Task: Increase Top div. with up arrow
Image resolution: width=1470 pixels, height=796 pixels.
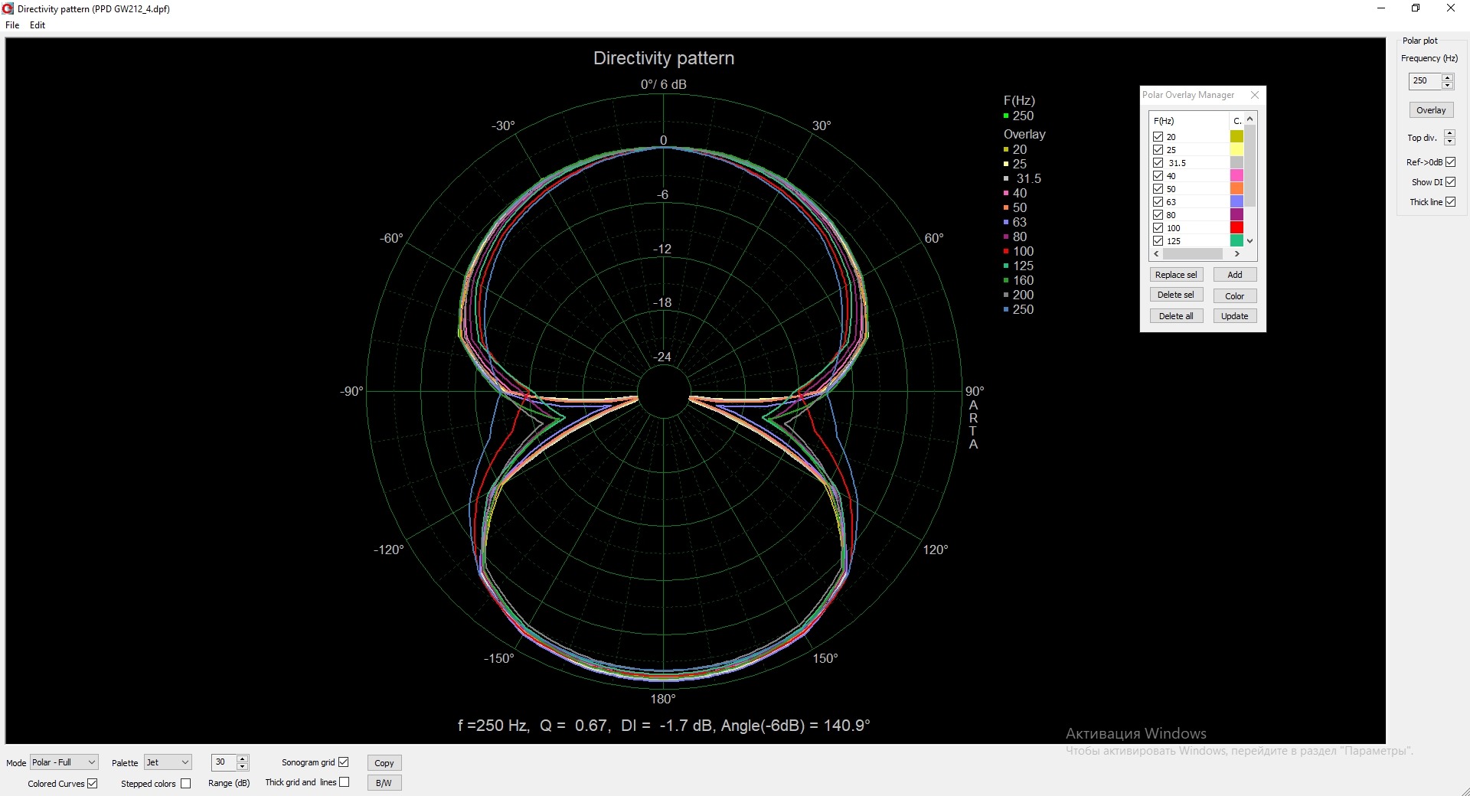Action: point(1449,133)
